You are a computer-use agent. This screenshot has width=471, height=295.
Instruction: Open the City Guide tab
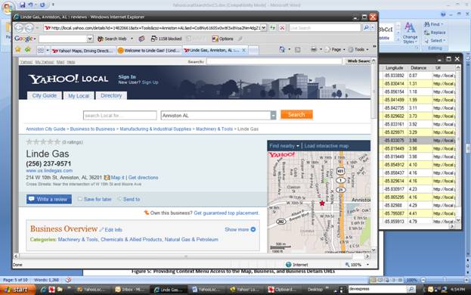tap(45, 96)
